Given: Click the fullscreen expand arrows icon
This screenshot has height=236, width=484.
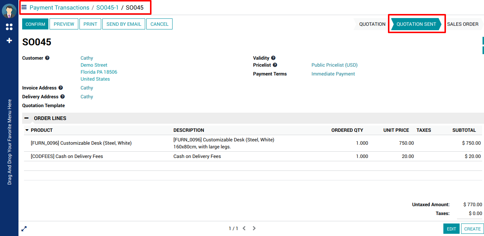Looking at the screenshot, I should 24,229.
